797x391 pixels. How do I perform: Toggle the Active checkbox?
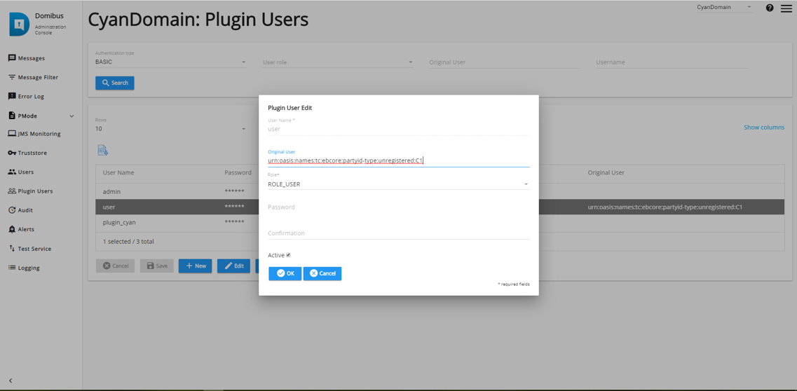(288, 255)
